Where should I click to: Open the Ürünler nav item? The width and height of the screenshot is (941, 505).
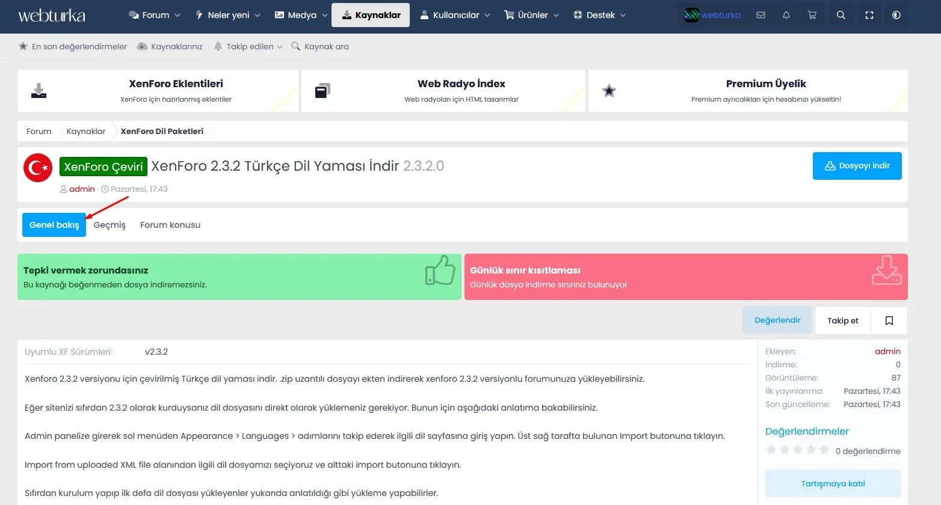click(526, 15)
